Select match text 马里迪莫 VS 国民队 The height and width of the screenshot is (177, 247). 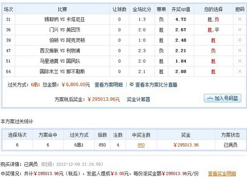(60, 61)
